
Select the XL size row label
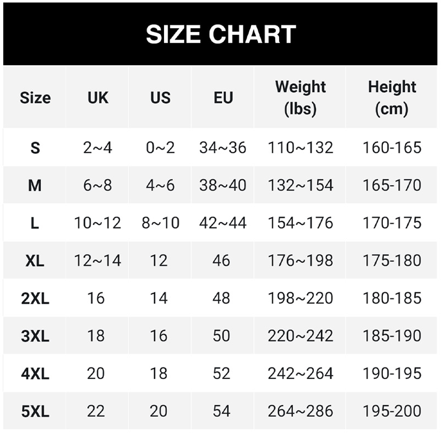point(35,260)
